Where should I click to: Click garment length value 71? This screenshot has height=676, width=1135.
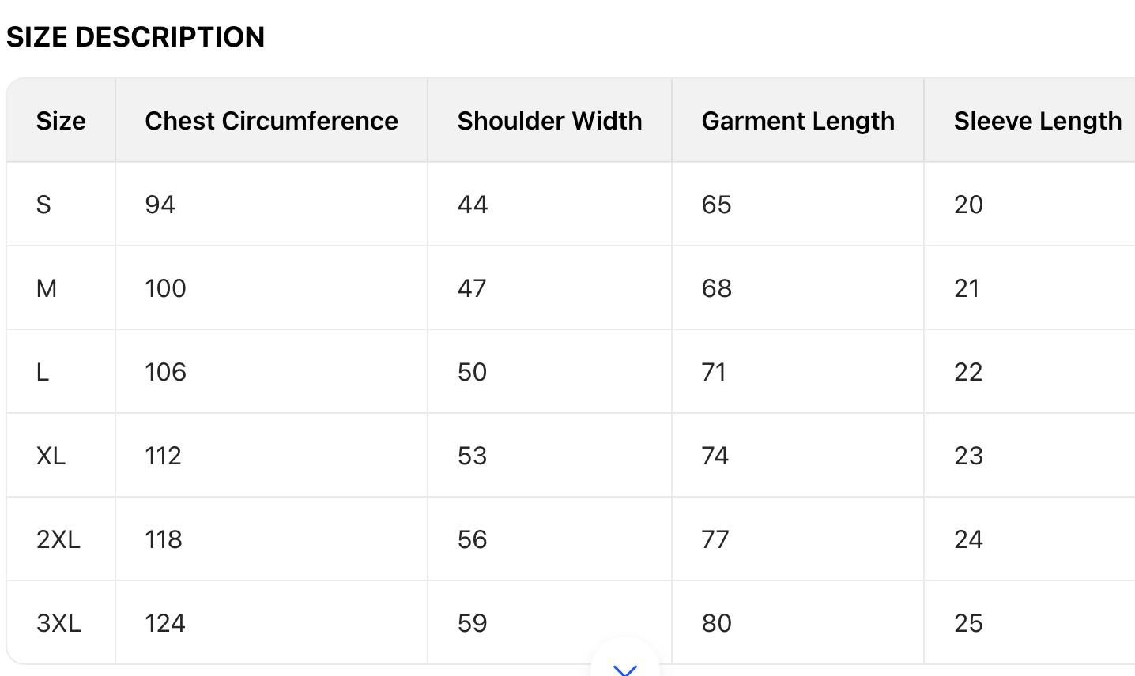click(714, 372)
